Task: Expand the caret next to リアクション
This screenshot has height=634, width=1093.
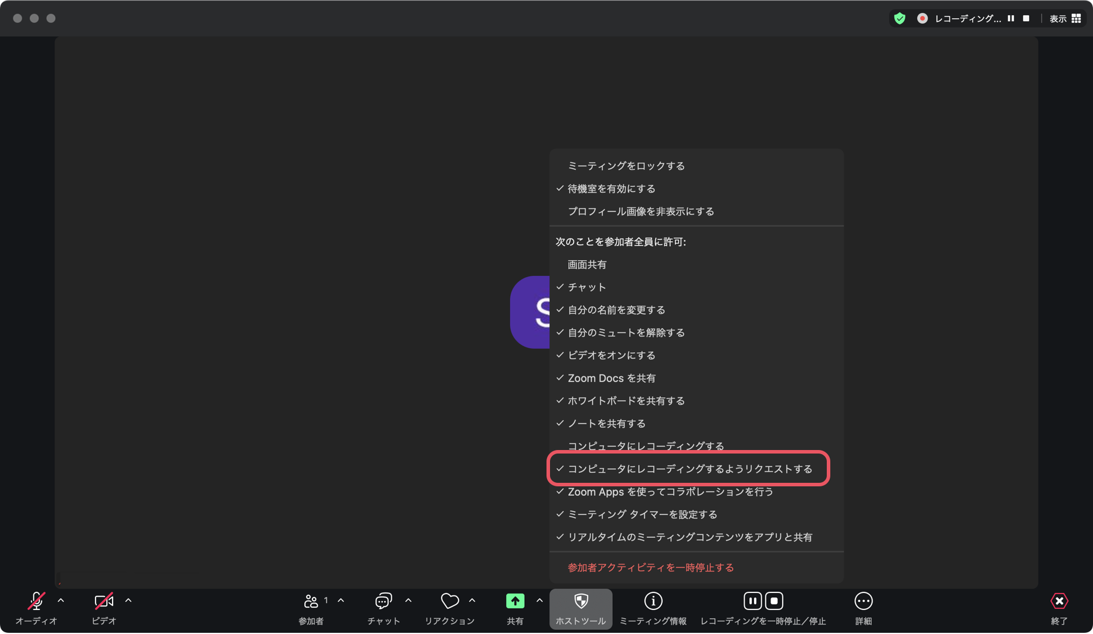Action: [472, 601]
